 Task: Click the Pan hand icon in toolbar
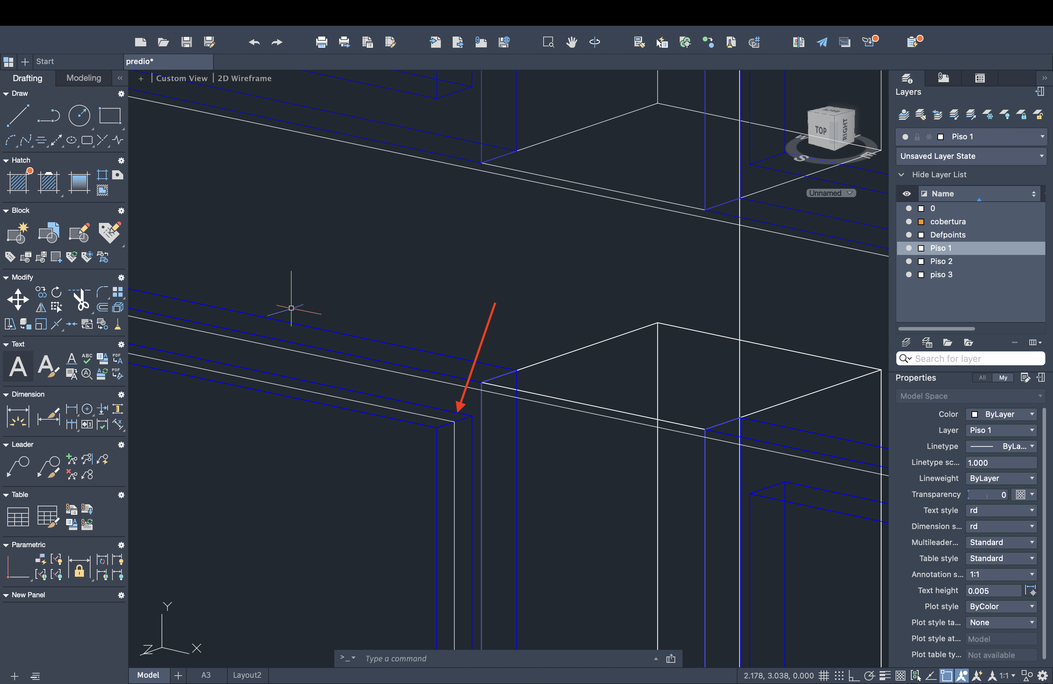point(572,42)
